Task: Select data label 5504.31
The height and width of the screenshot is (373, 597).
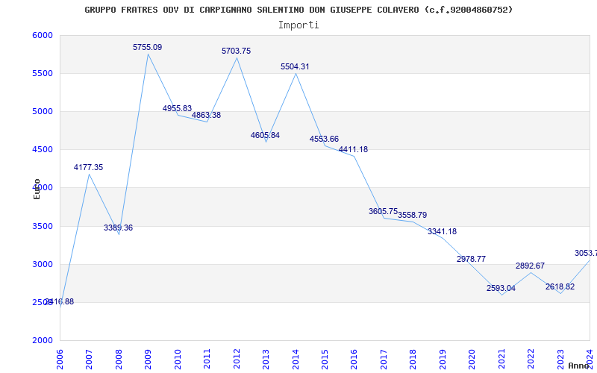Action: [295, 66]
